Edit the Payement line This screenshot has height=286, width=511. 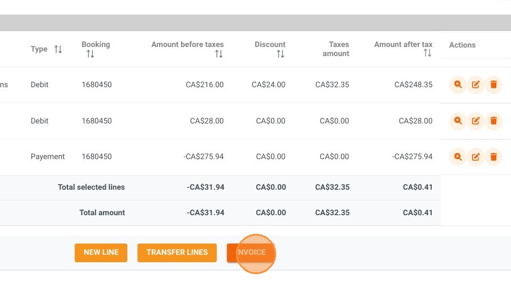click(476, 156)
